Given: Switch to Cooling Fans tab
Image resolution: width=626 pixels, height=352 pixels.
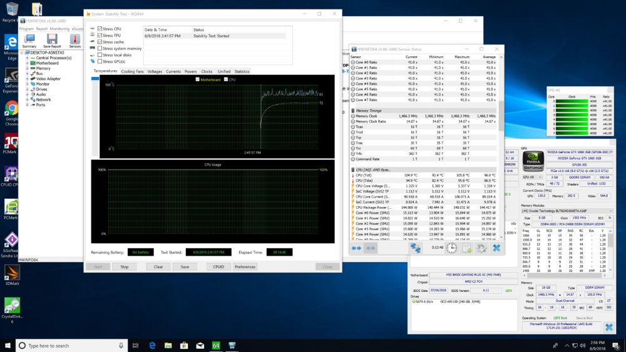Looking at the screenshot, I should [132, 71].
